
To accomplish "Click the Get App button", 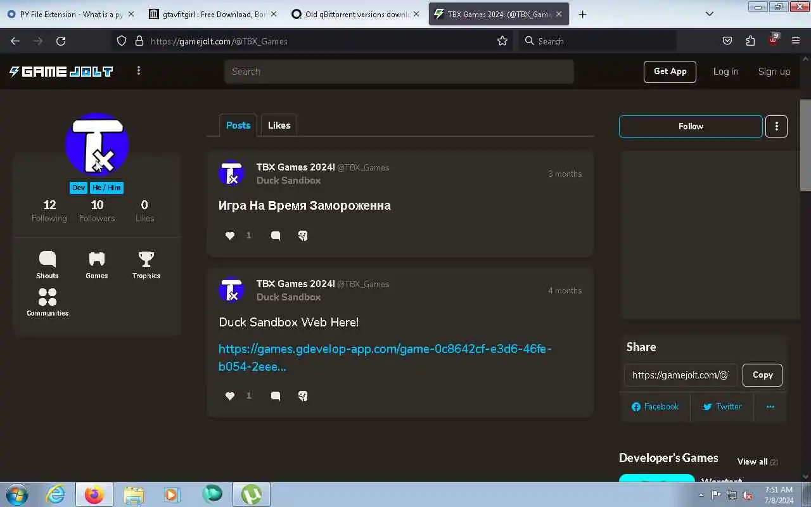I will click(x=670, y=72).
